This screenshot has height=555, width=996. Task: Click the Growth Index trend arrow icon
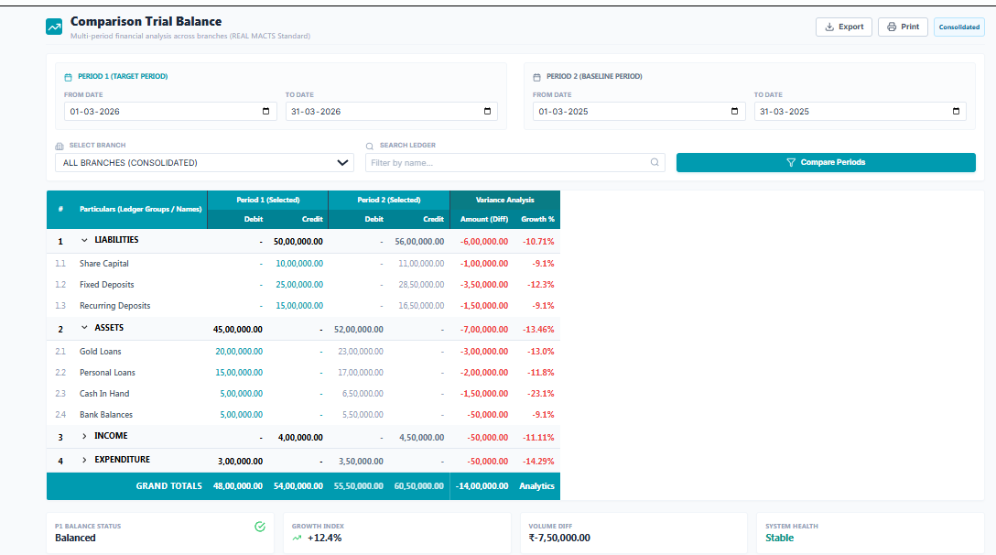coord(297,539)
